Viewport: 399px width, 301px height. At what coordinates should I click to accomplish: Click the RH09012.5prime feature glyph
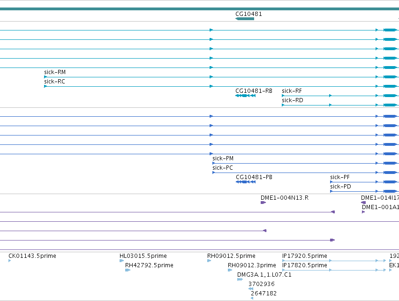click(209, 261)
